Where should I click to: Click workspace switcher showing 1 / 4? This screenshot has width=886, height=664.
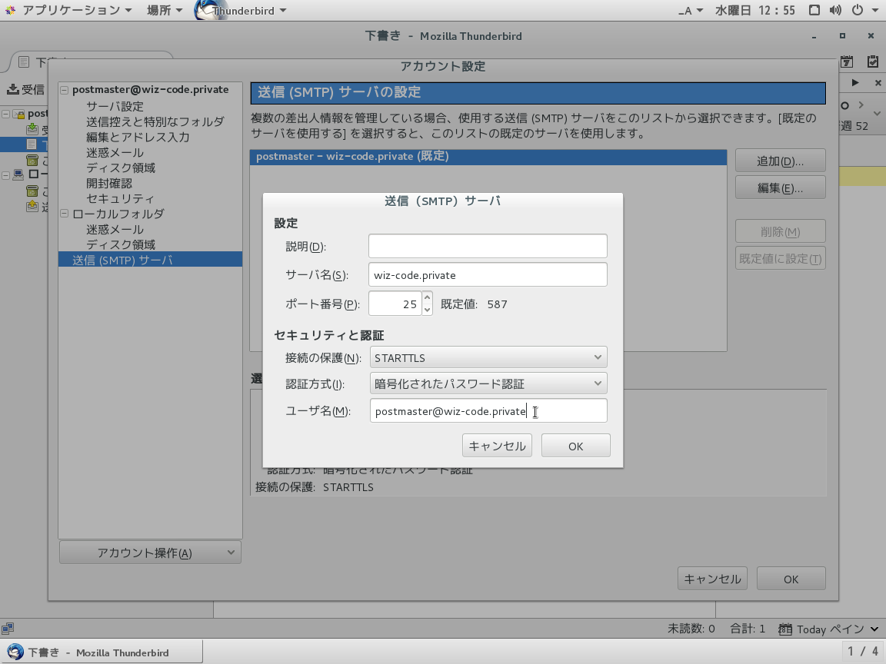tap(863, 652)
